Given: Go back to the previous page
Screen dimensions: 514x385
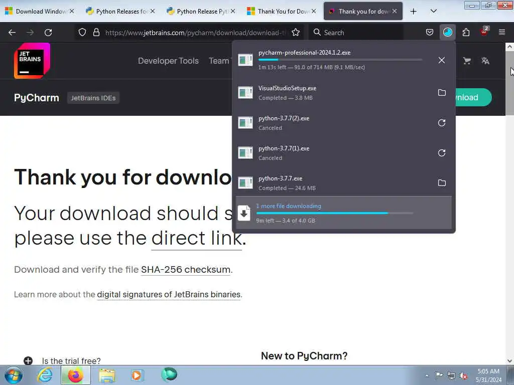Looking at the screenshot, I should tap(12, 33).
